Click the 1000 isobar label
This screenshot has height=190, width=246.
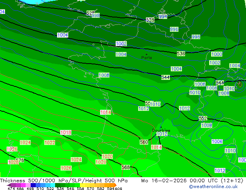(217, 54)
